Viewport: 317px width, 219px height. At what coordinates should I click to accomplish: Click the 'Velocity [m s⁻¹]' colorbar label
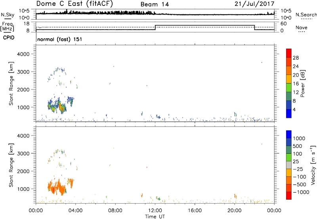pos(313,165)
